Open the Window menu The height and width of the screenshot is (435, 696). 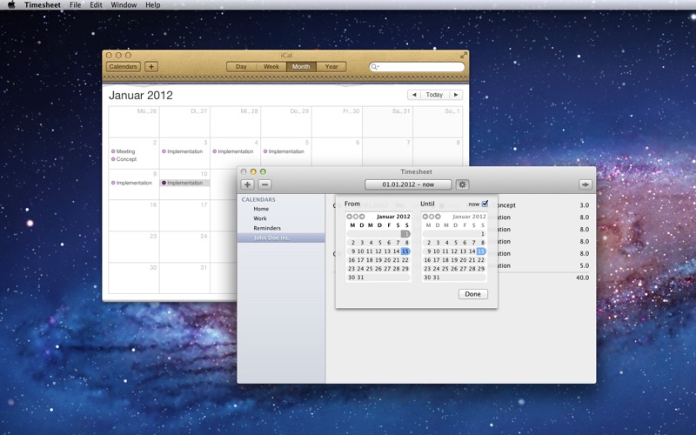point(124,5)
